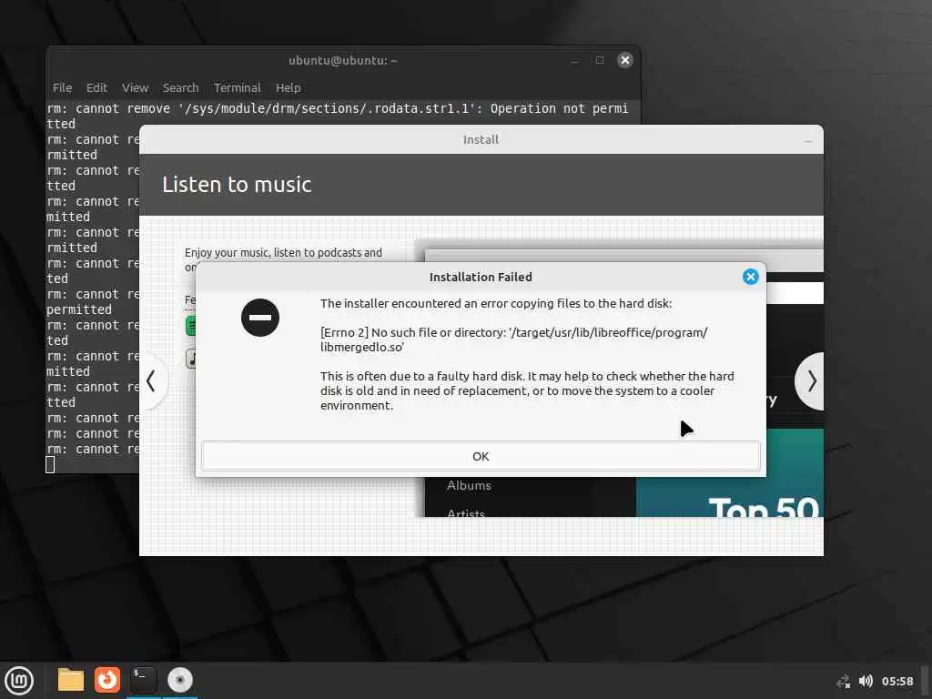Click the 'Installation Failed' dialog title
This screenshot has width=932, height=699.
tap(481, 277)
